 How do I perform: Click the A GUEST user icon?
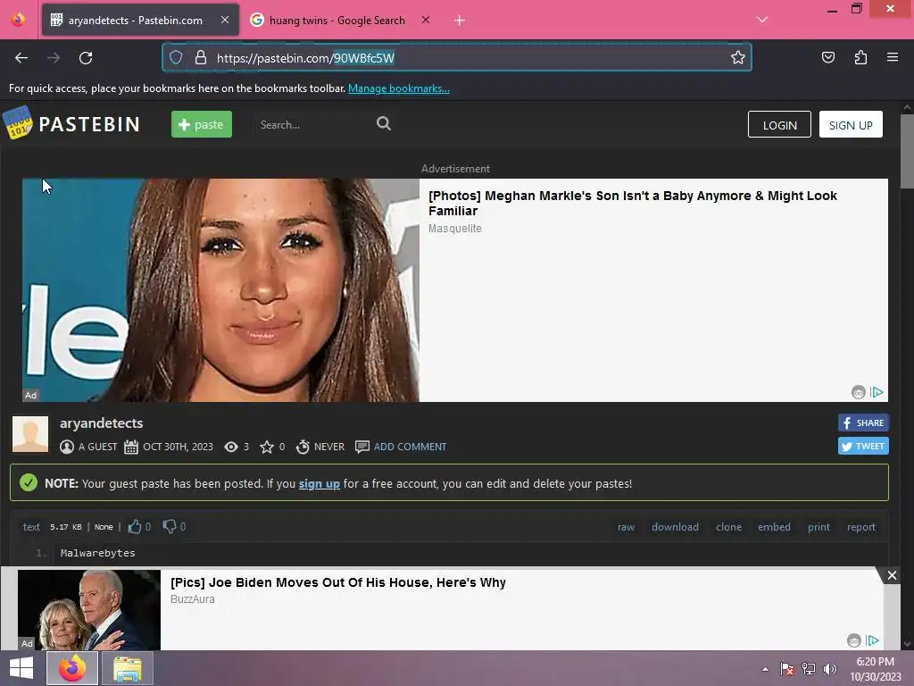click(67, 447)
